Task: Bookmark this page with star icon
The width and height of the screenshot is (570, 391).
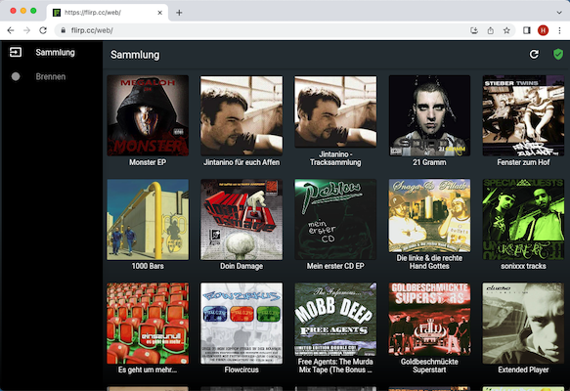Action: pyautogui.click(x=506, y=30)
